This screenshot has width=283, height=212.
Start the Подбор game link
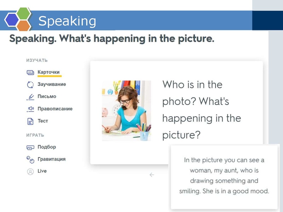point(47,147)
